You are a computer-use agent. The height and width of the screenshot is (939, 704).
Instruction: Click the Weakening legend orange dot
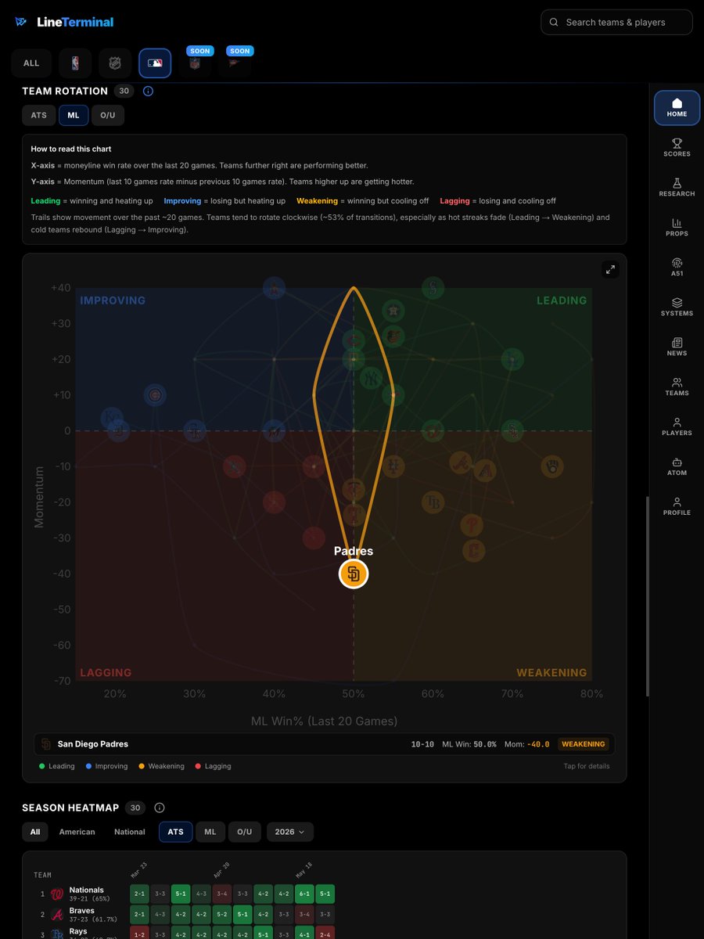tap(142, 766)
